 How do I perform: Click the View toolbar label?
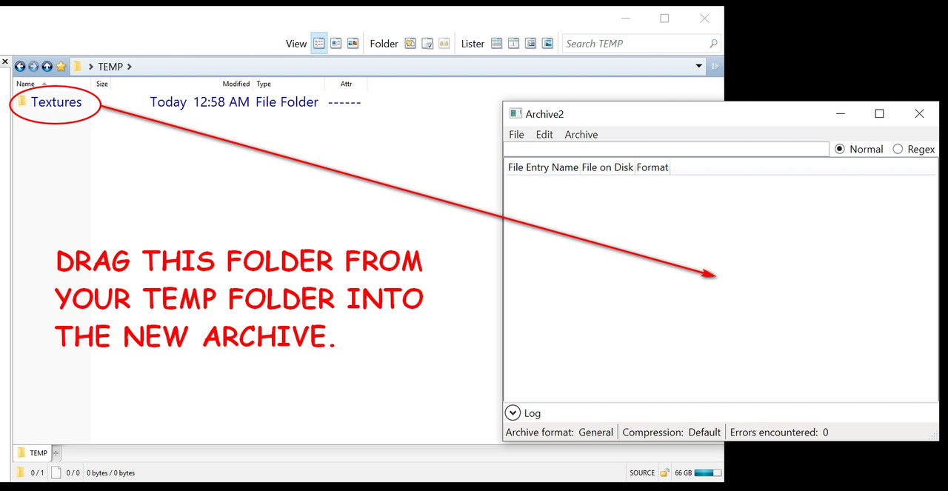pyautogui.click(x=296, y=44)
